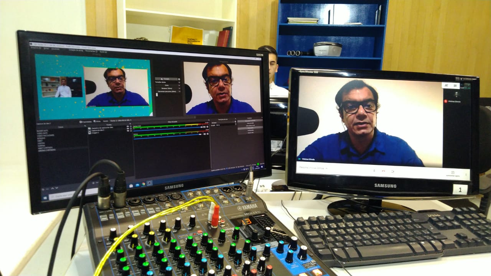Click Apresentar agora in the Meet window

pos(453,174)
